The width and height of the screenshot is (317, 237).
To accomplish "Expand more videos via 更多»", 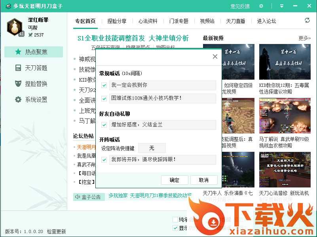I will [304, 38].
